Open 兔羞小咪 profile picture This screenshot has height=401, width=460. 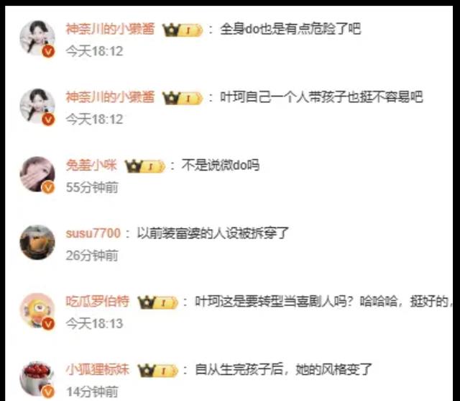click(37, 174)
